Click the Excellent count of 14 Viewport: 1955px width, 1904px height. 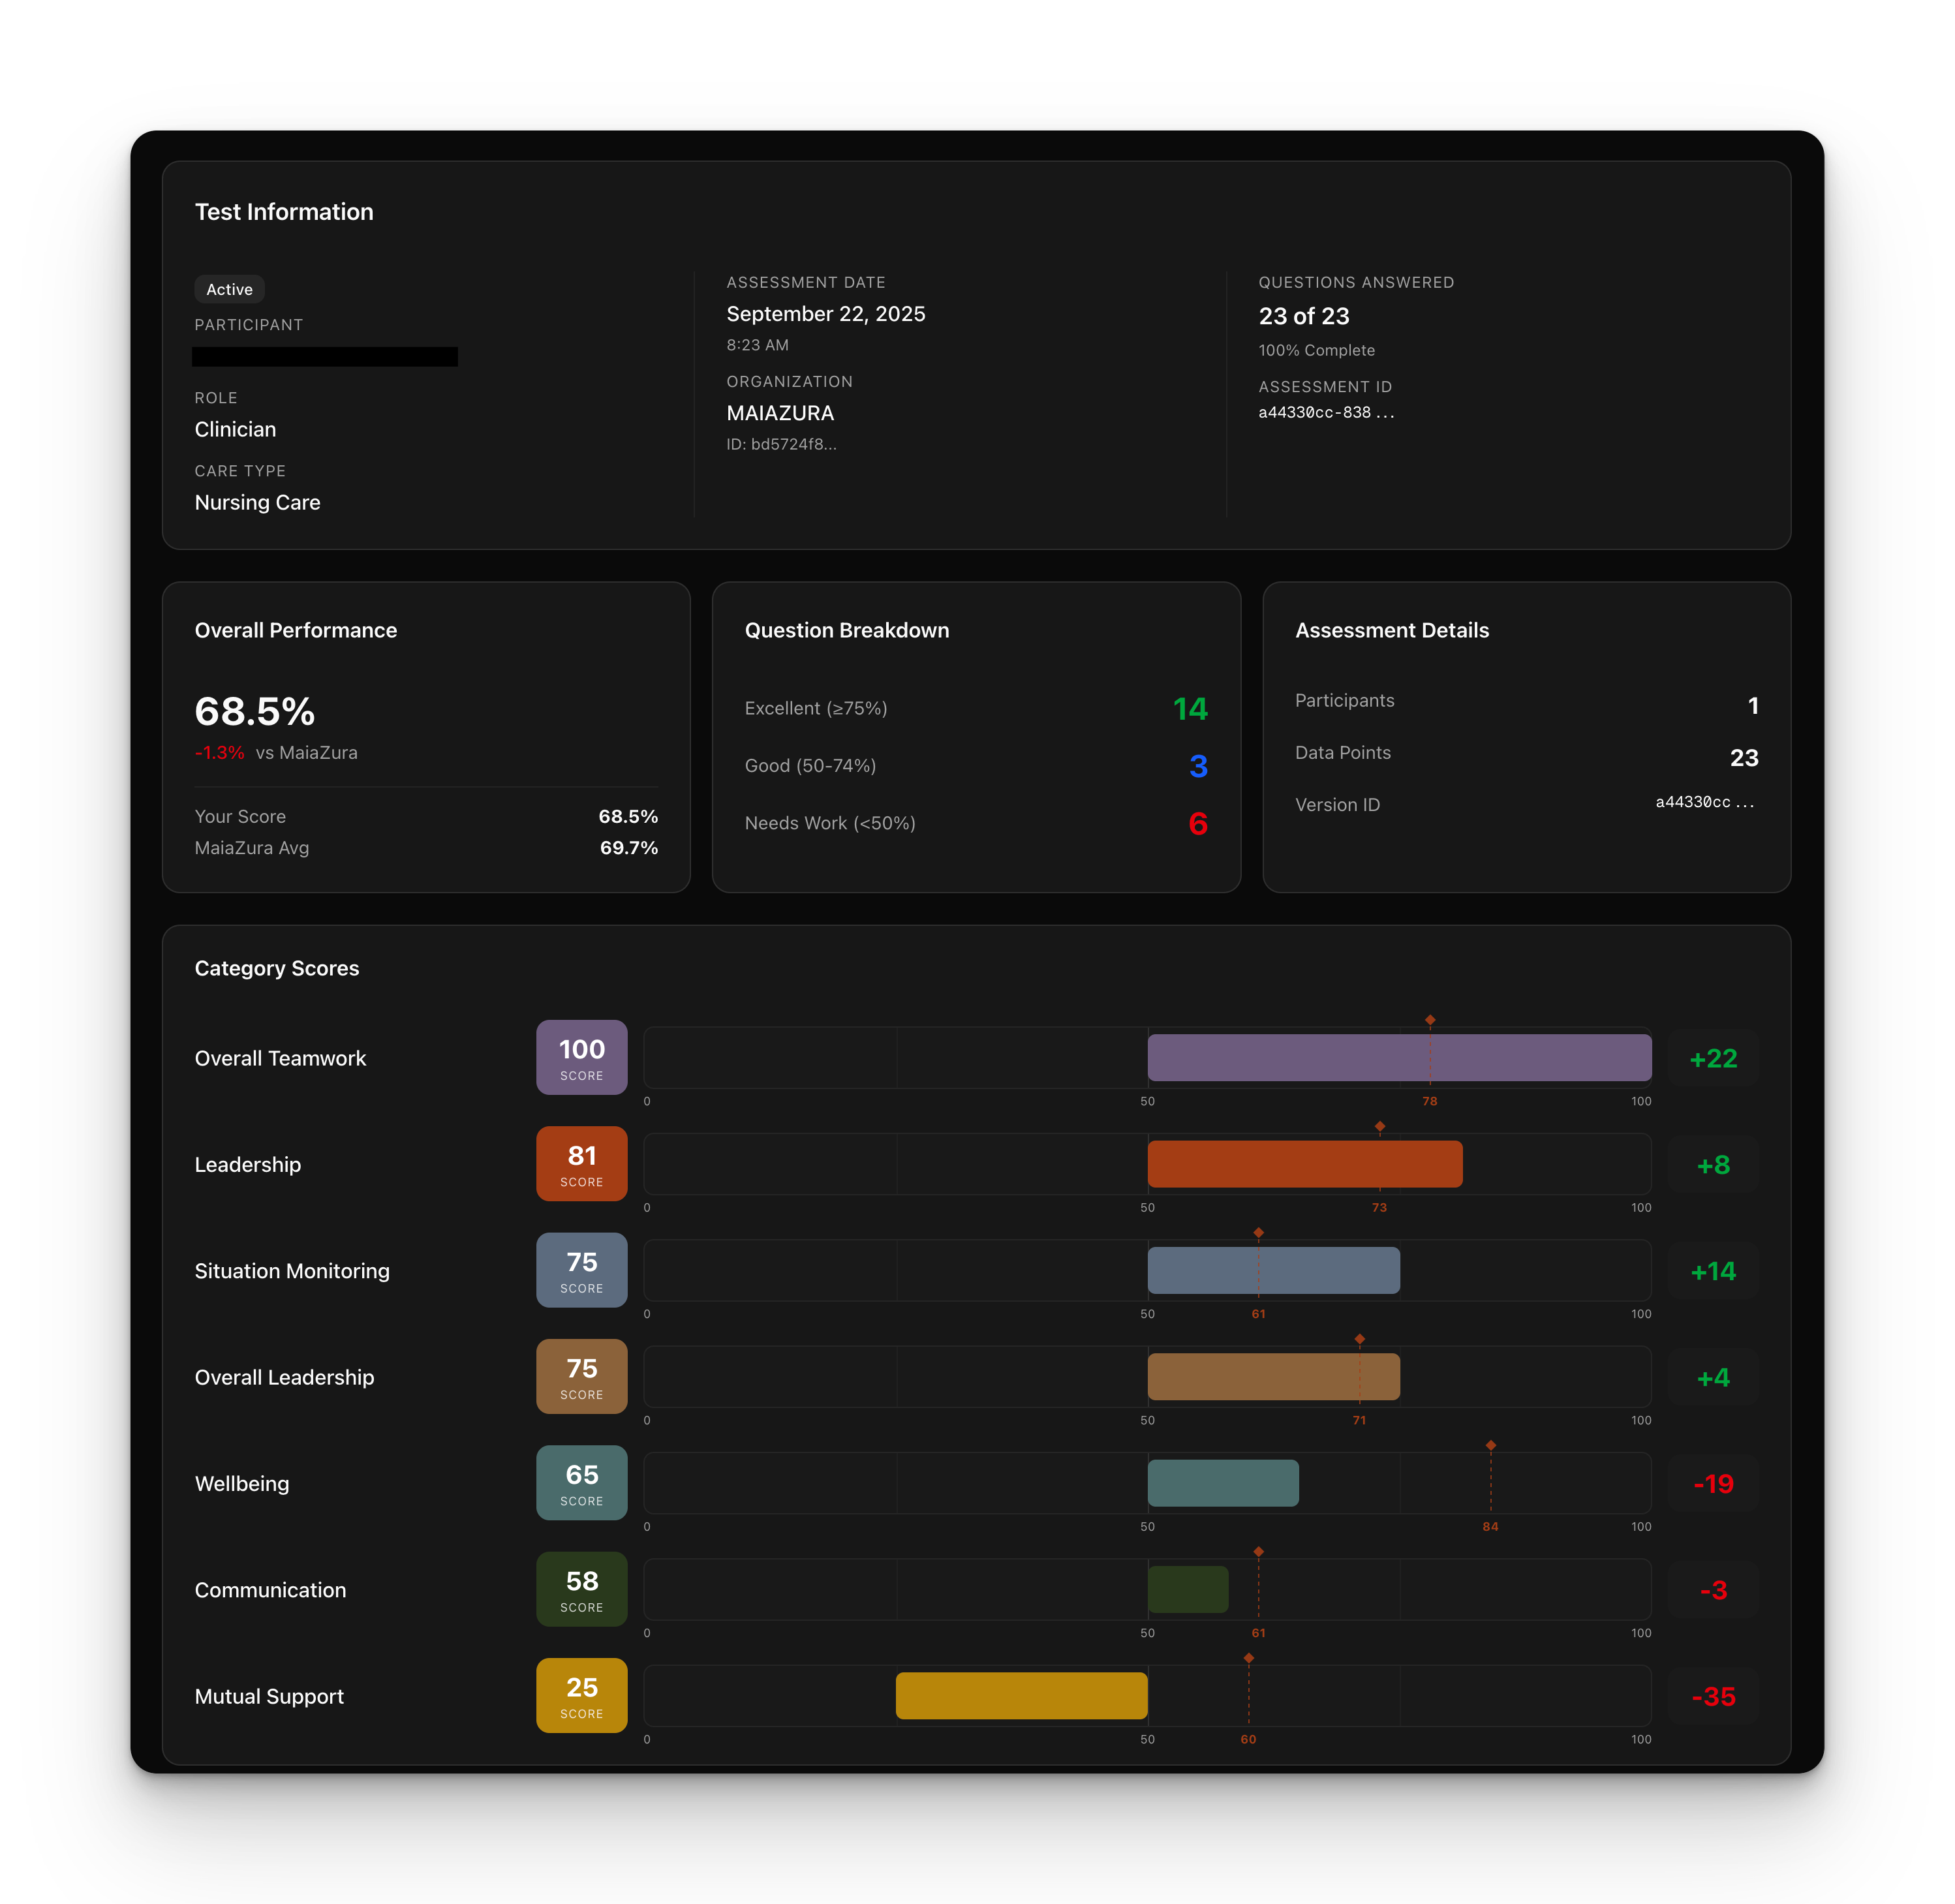[x=1190, y=709]
